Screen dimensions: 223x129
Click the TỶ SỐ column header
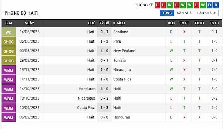[104, 23]
